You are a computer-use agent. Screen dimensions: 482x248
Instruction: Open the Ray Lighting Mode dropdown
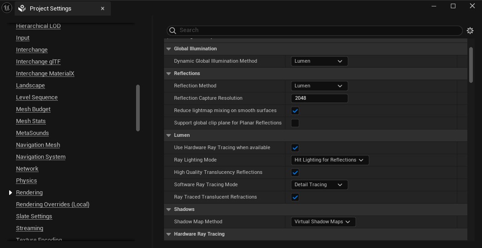(330, 160)
